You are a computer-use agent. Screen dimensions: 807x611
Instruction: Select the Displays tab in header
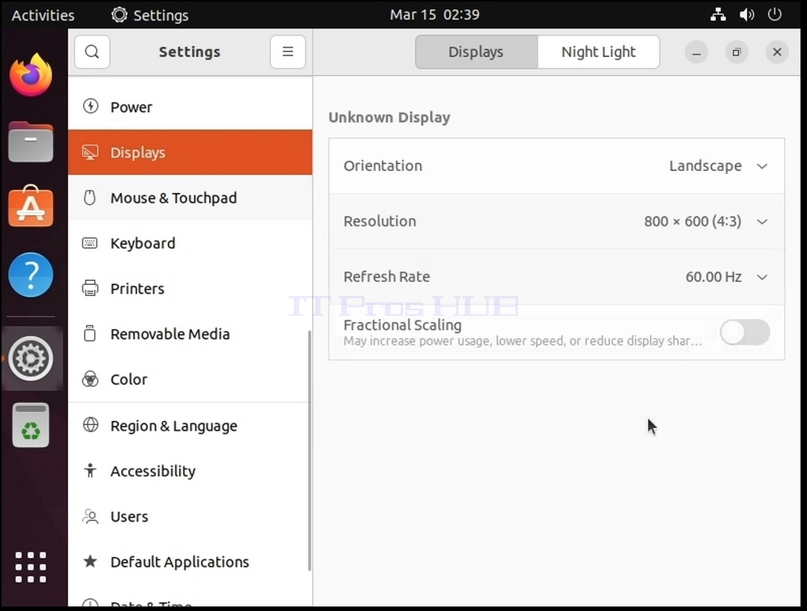476,52
